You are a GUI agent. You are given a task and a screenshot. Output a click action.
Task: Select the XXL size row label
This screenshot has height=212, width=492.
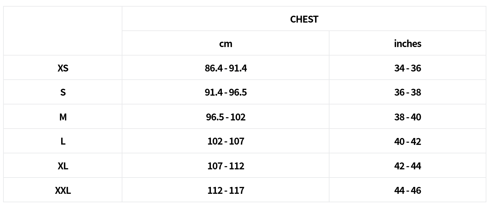point(63,190)
